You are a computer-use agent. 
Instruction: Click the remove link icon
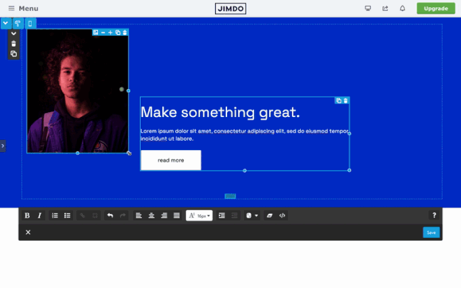click(x=95, y=216)
